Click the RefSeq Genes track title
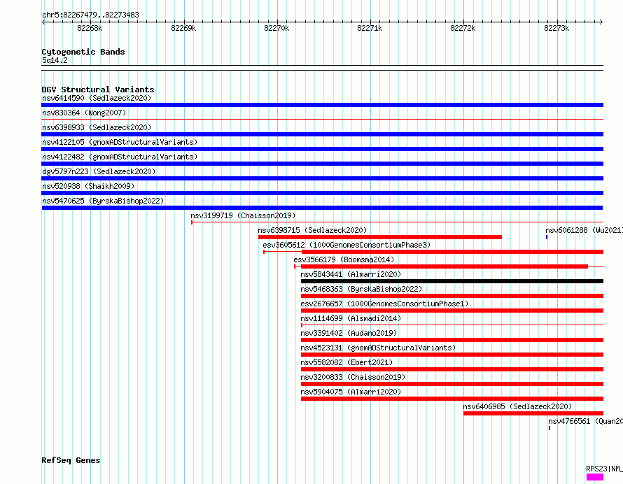Screen dimensions: 623x484 [71, 460]
